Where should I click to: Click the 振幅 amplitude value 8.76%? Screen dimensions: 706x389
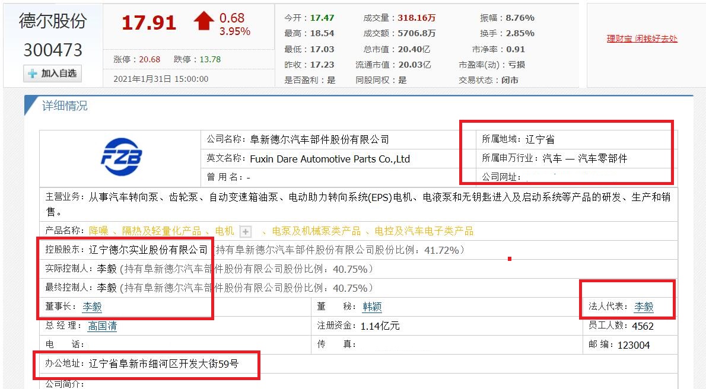(520, 18)
